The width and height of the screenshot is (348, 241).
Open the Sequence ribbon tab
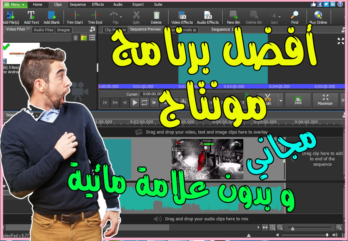click(x=78, y=4)
